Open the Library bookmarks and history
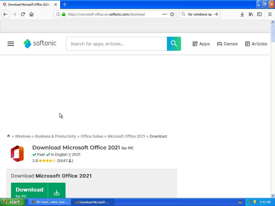Screen dimensions: 275x206 [251, 14]
